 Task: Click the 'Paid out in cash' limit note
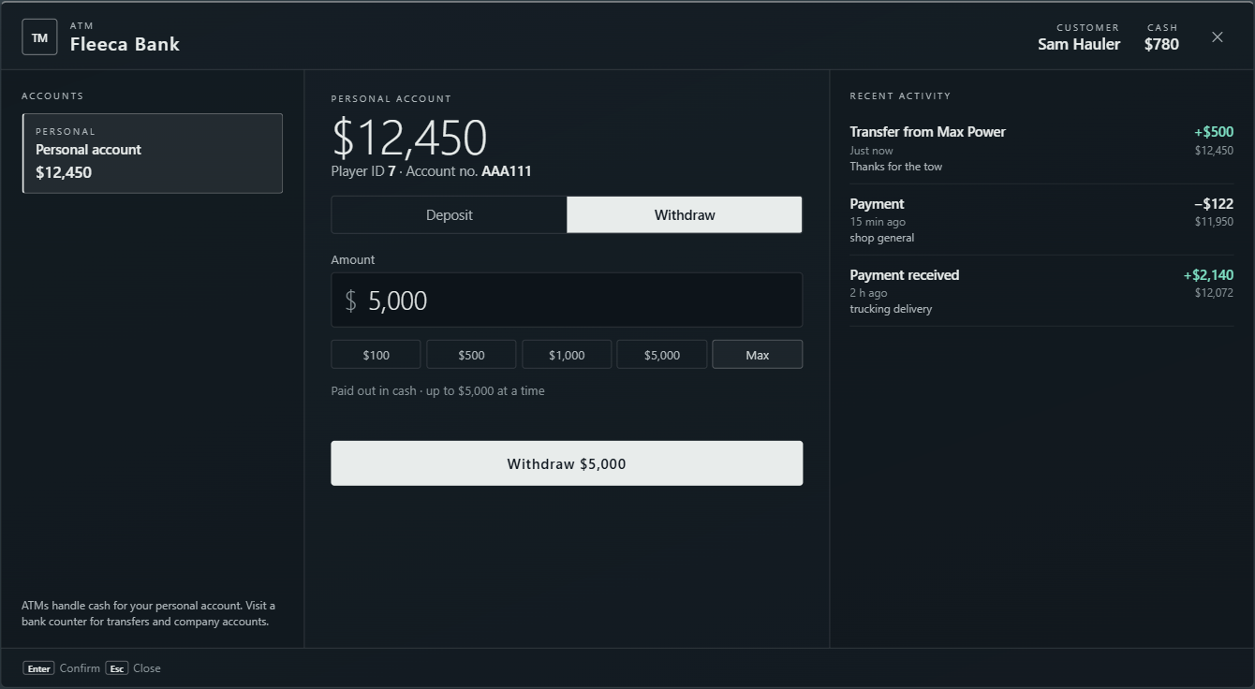click(x=437, y=391)
